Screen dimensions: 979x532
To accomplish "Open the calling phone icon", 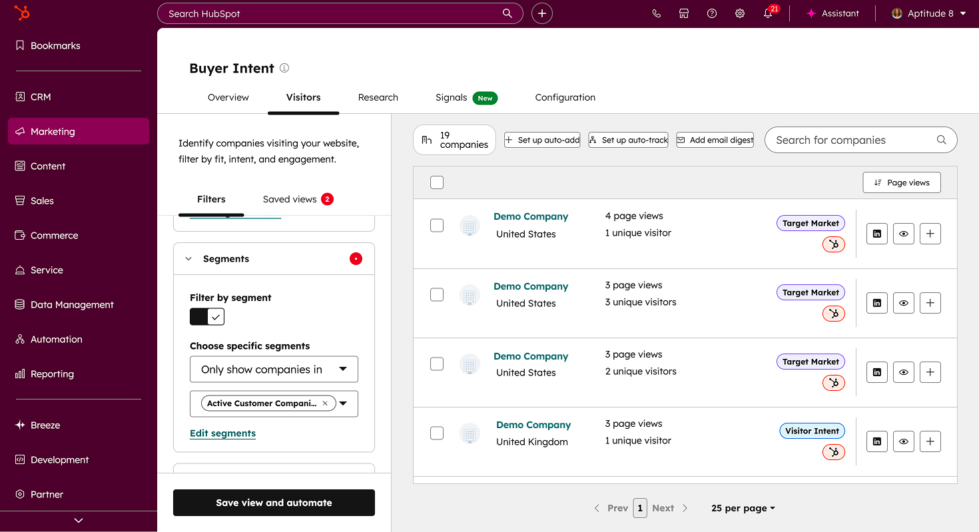I will (x=656, y=13).
